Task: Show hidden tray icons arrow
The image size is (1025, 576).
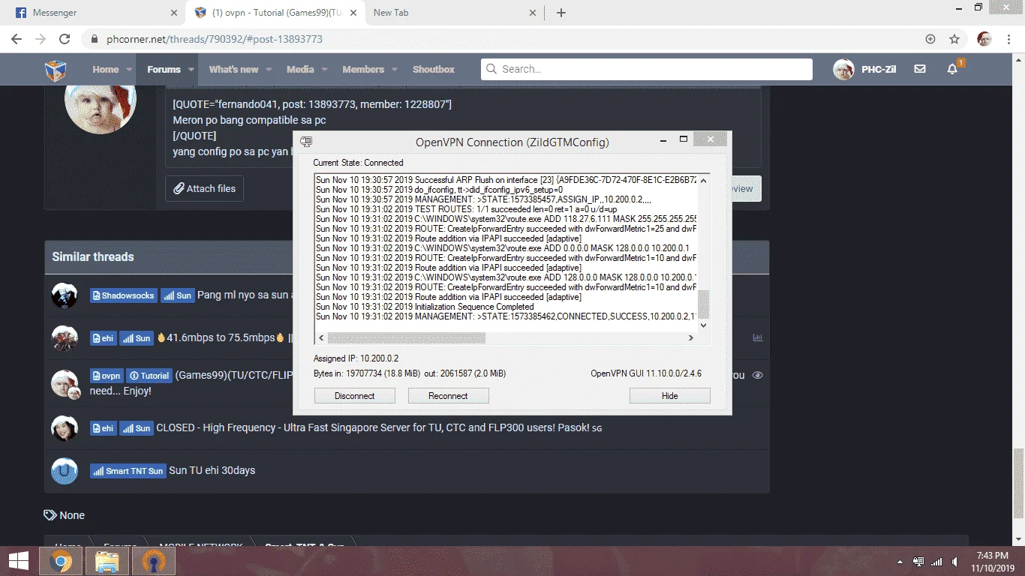Action: tap(900, 562)
